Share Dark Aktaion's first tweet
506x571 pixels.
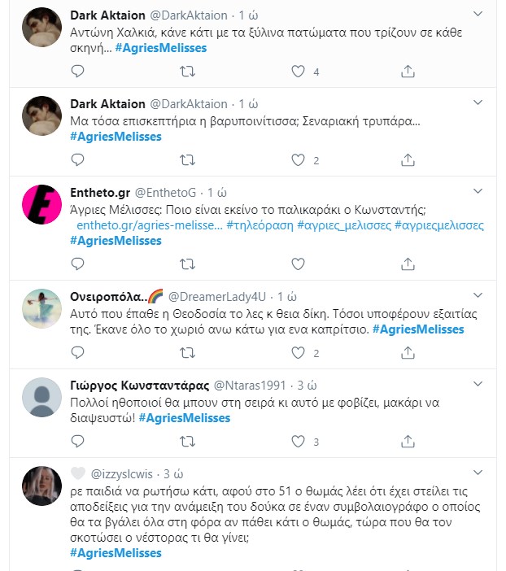pos(408,72)
